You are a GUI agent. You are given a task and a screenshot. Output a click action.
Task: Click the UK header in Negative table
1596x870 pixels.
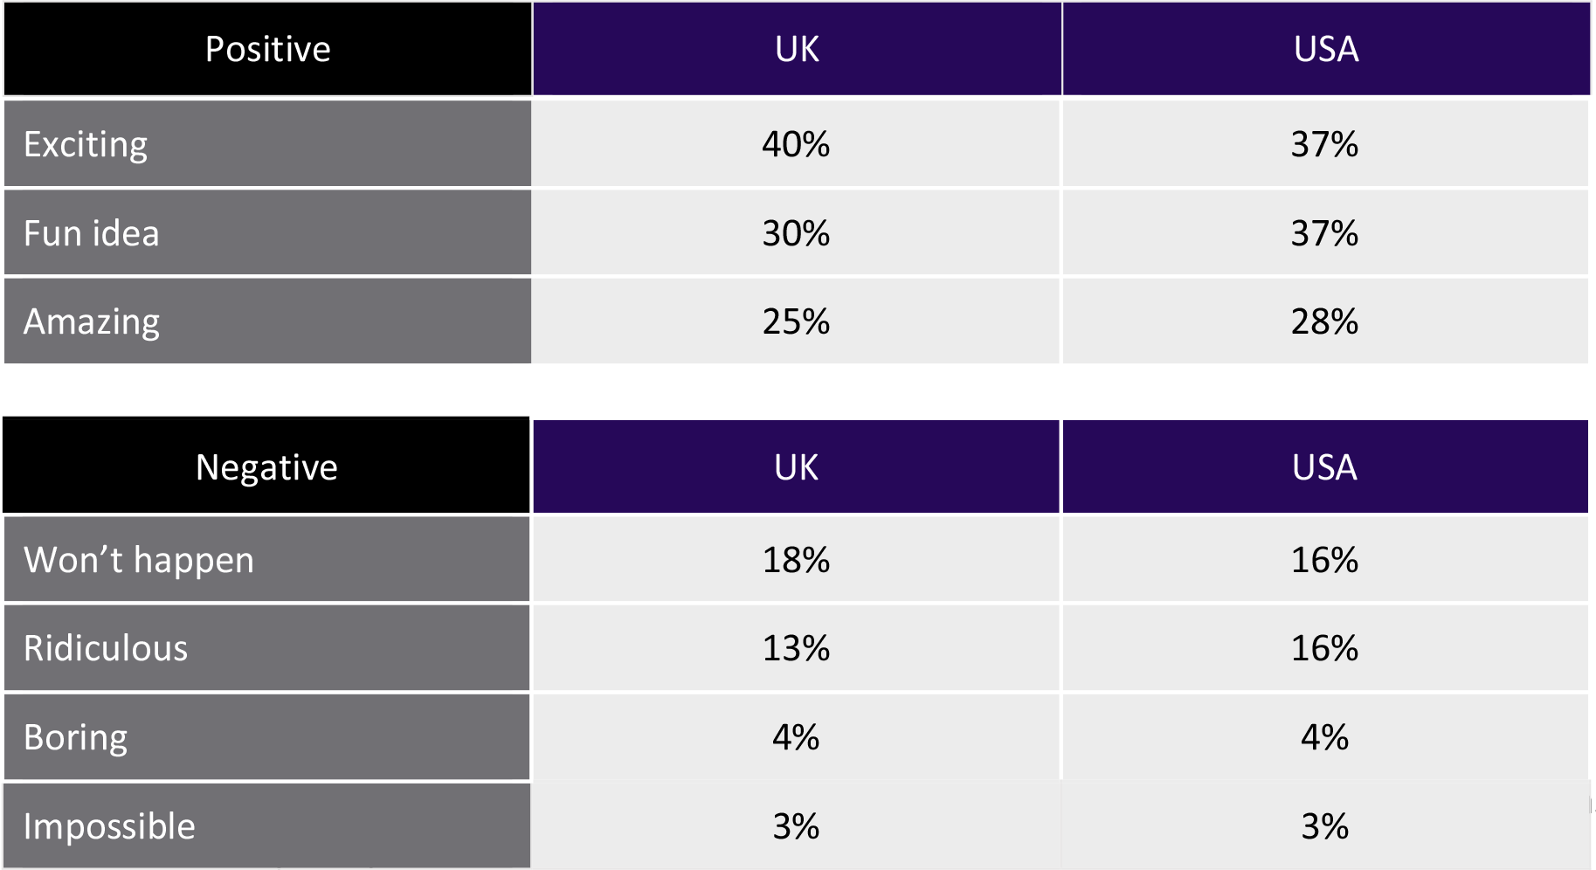pyautogui.click(x=796, y=467)
